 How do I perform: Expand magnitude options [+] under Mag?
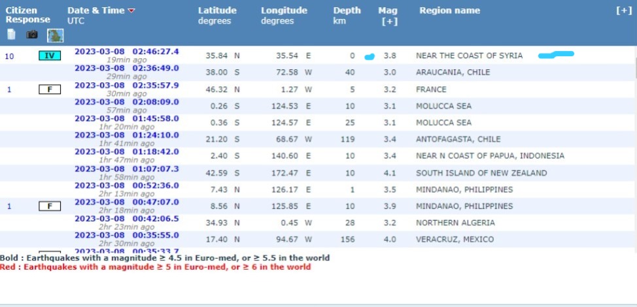tap(389, 22)
